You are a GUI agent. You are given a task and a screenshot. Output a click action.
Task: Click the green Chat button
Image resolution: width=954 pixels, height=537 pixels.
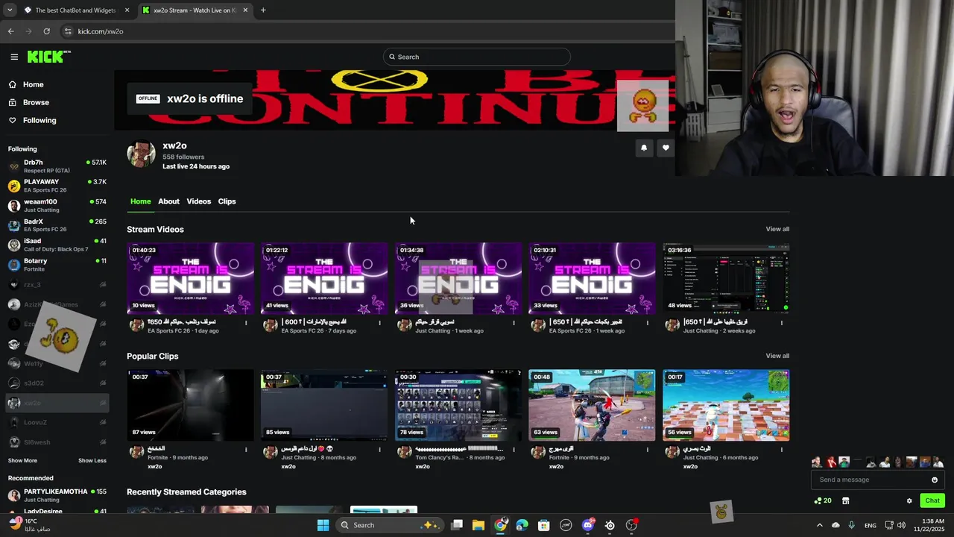tap(932, 500)
